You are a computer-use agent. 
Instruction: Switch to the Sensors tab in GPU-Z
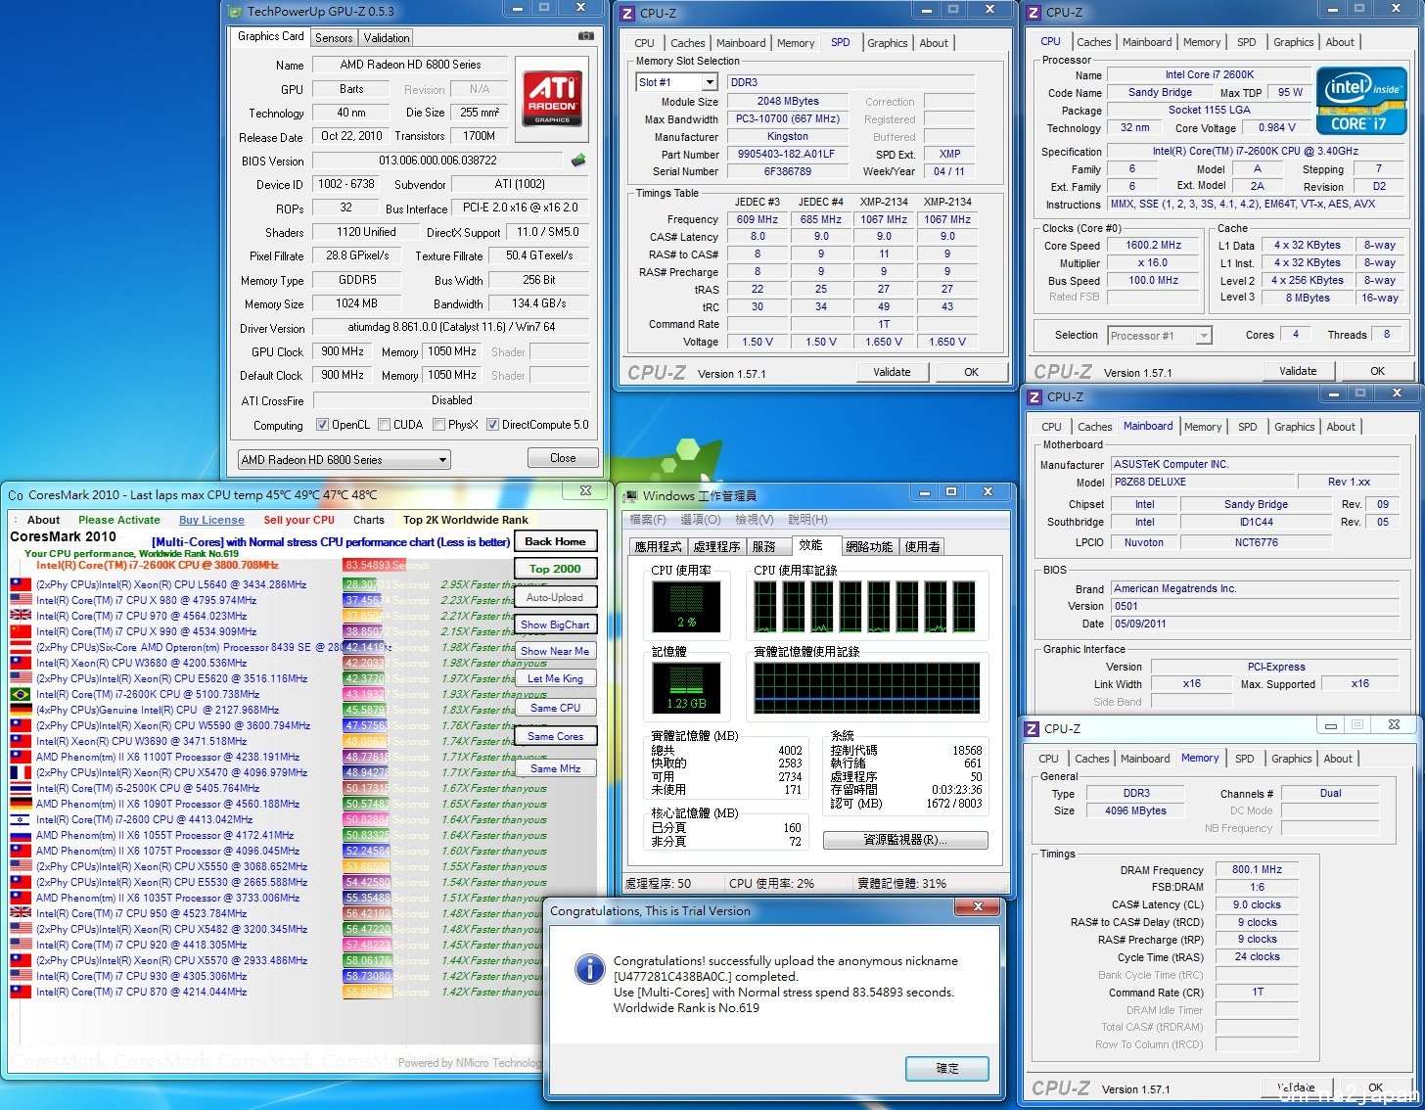(x=334, y=38)
